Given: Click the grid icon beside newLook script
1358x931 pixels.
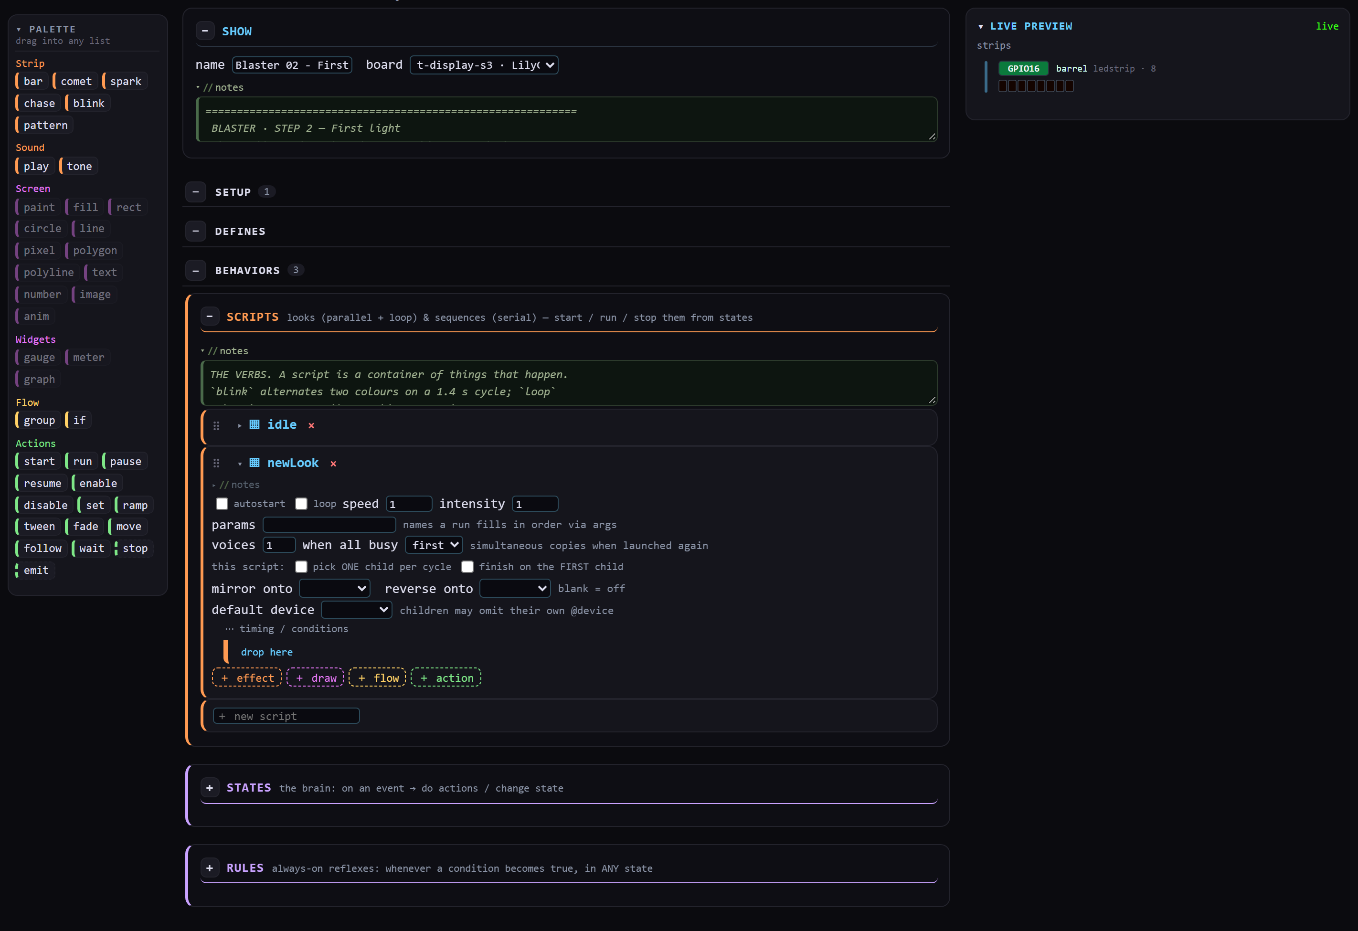Looking at the screenshot, I should coord(254,462).
